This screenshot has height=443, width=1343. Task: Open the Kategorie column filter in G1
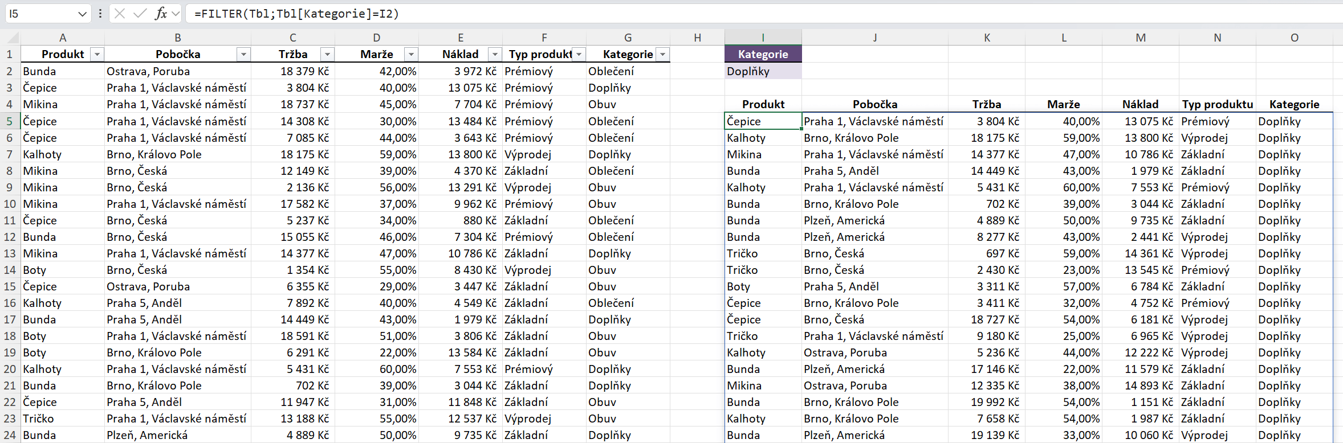coord(662,55)
